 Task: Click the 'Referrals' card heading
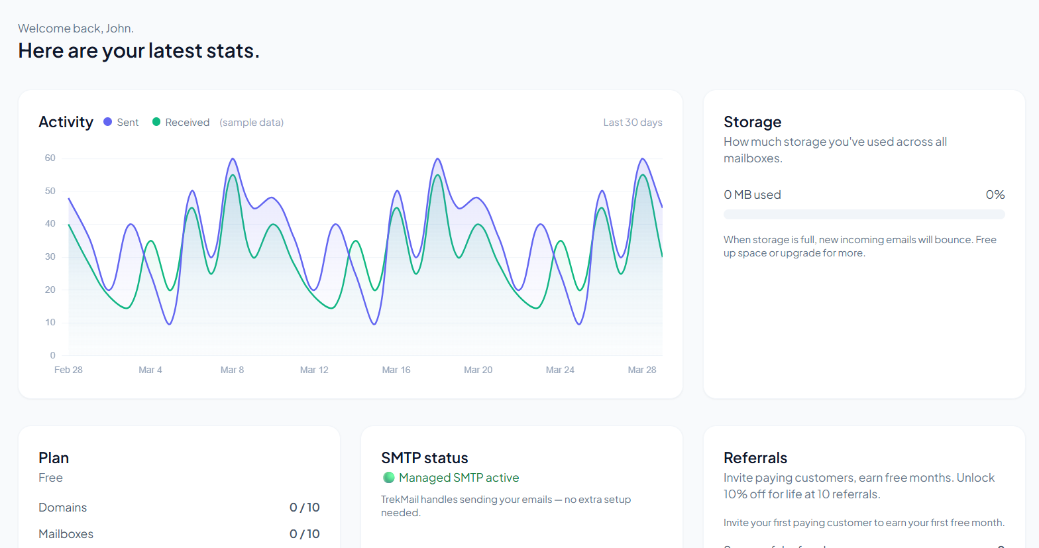[x=755, y=458]
